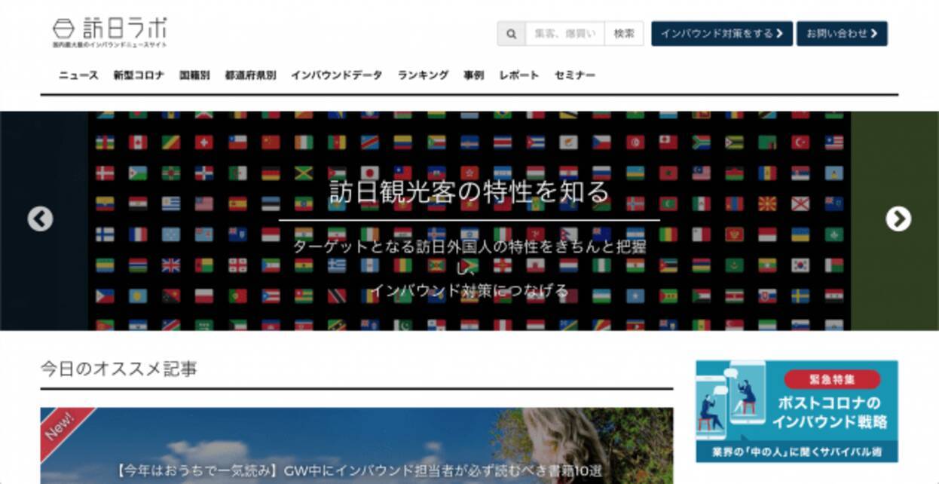Open the お問い合わせ contact button

842,34
